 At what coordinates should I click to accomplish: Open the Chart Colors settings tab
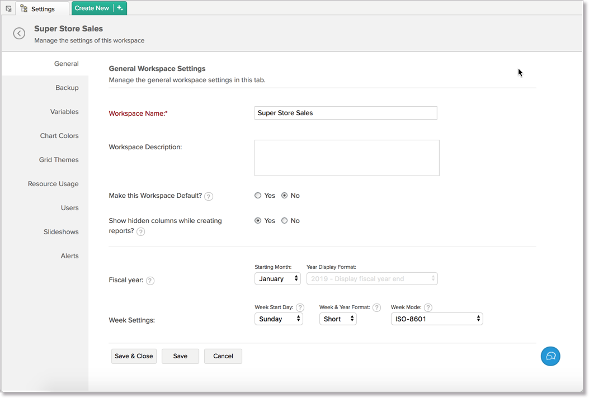click(59, 136)
